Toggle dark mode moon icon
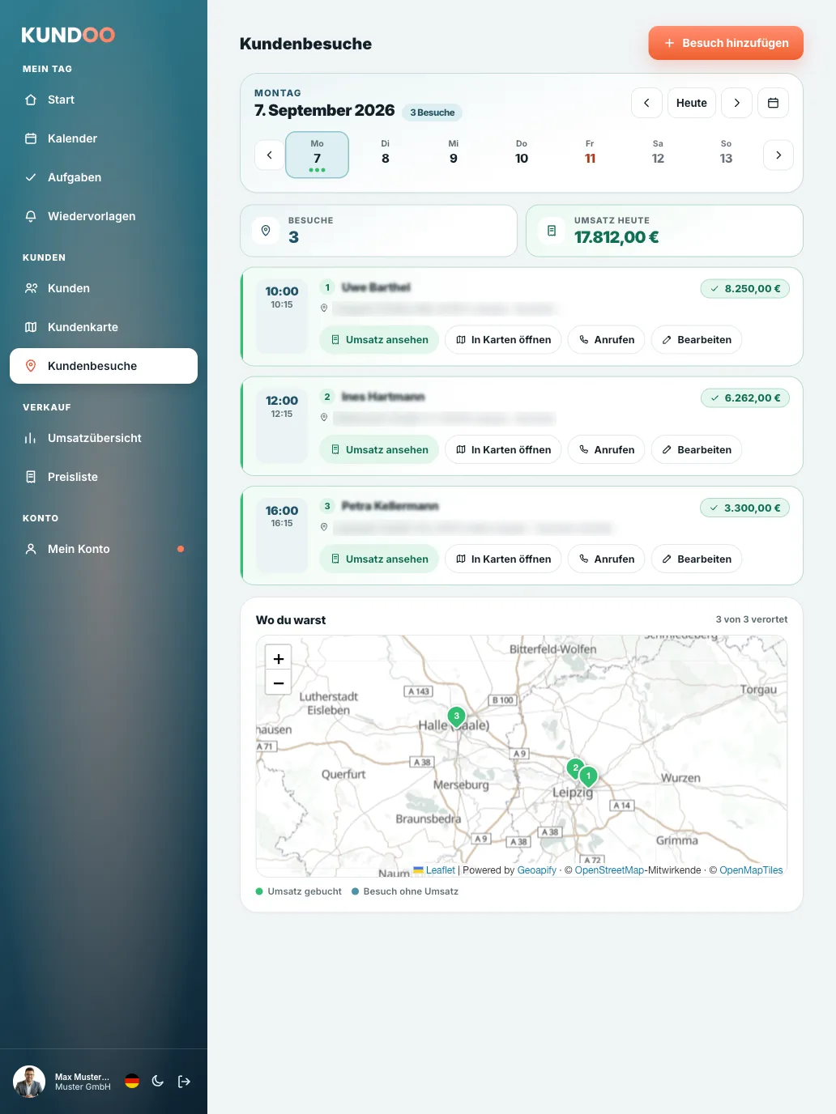Screen dimensions: 836x1114 coord(158,1082)
